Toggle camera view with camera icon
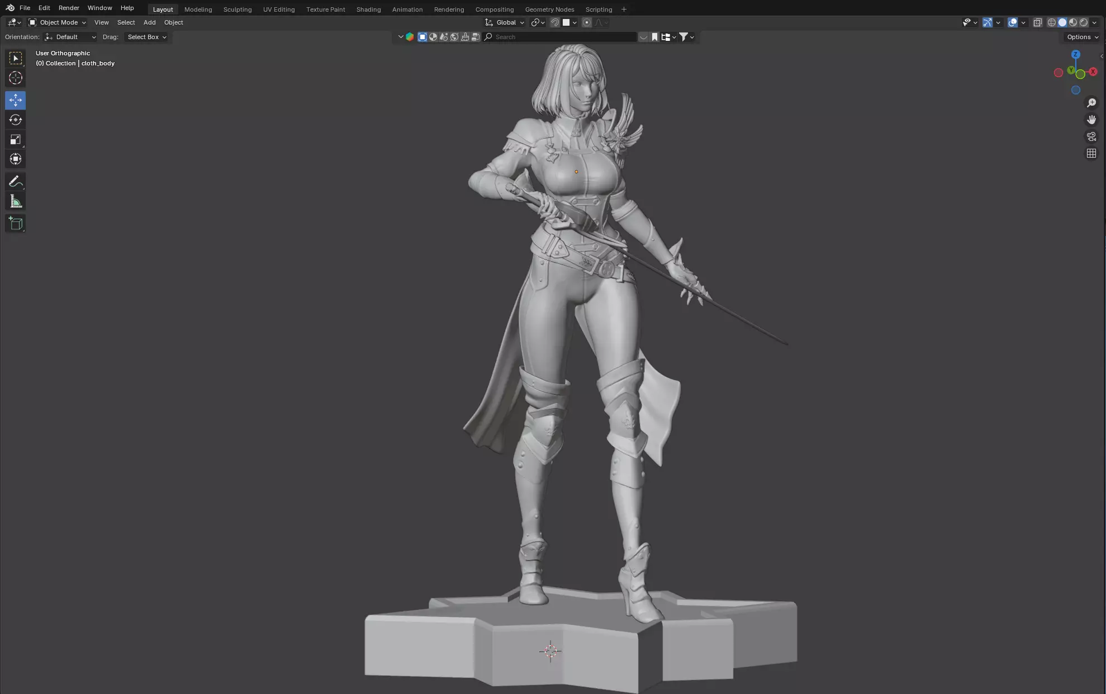 click(x=1091, y=136)
